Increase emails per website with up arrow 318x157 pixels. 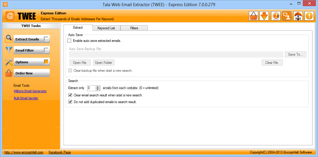click(98, 87)
